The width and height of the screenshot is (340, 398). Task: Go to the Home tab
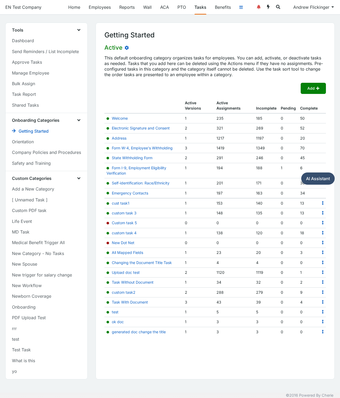(74, 7)
